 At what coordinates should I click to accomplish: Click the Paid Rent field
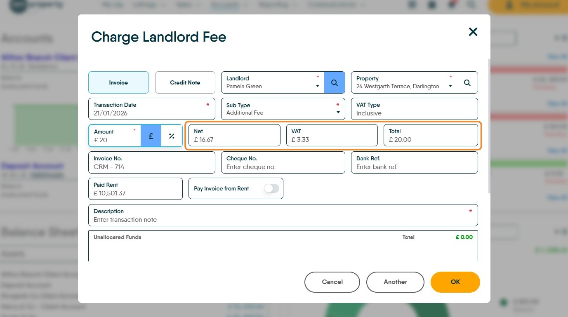[x=135, y=189]
